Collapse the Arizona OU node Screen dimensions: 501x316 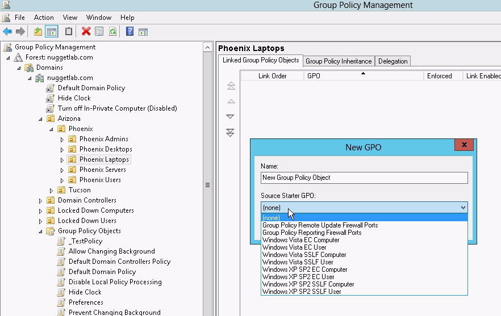[x=40, y=119]
